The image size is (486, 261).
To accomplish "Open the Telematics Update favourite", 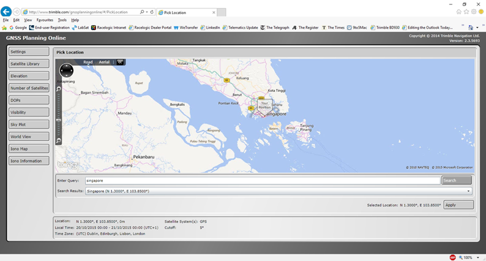I will pos(240,28).
